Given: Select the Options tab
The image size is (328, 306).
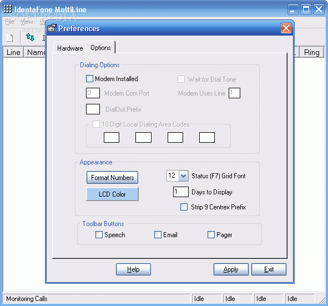Looking at the screenshot, I should point(100,48).
